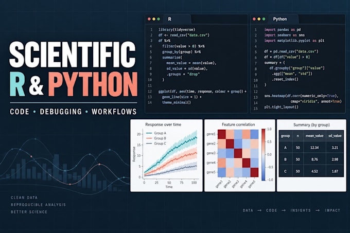
Task: Click the import matplotlib.pyplot as plt line
Action: pyautogui.click(x=294, y=41)
